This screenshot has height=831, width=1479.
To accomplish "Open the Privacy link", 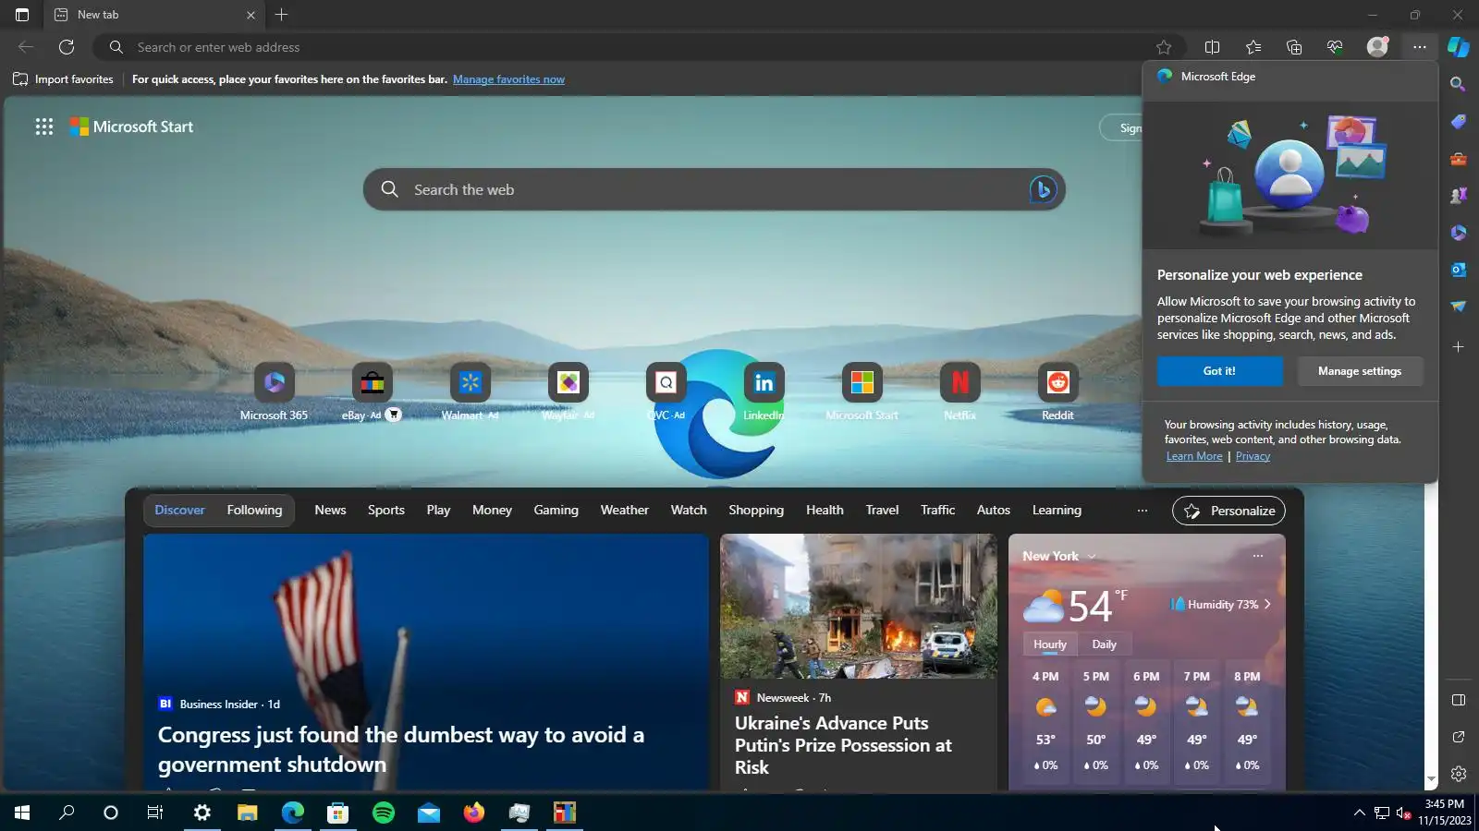I will [1253, 456].
